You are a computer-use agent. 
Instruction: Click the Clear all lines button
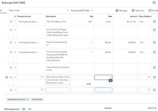[x=37, y=99]
